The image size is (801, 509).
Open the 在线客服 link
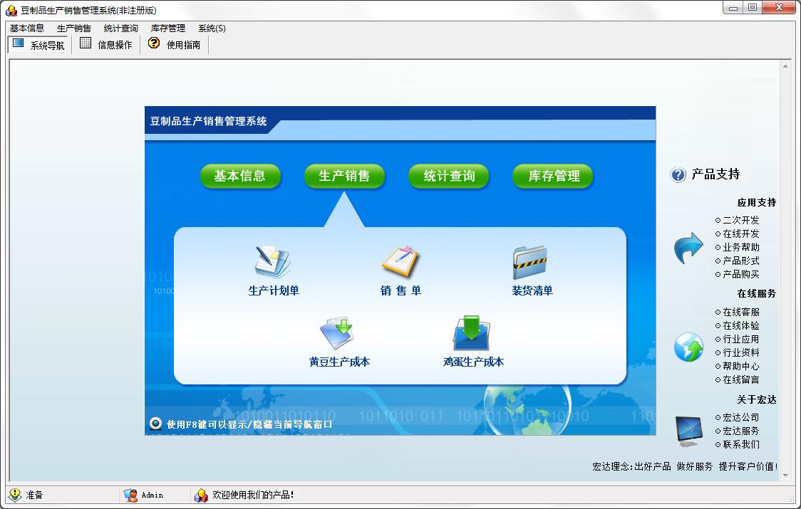click(x=737, y=312)
